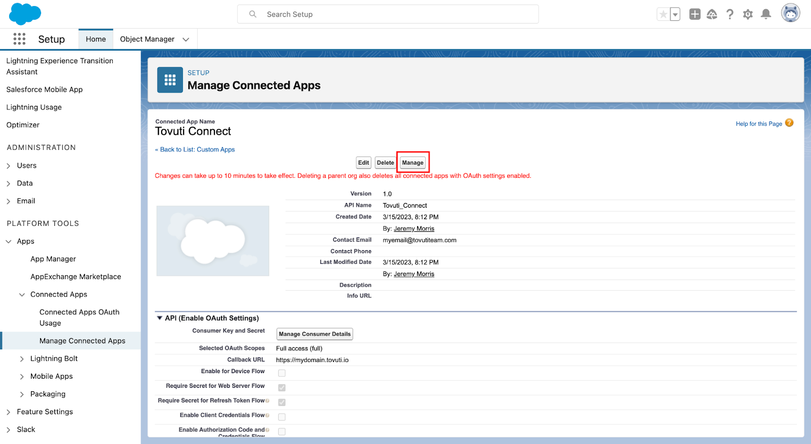Expand the Data section
Screen dimensions: 811x444
tap(8, 183)
